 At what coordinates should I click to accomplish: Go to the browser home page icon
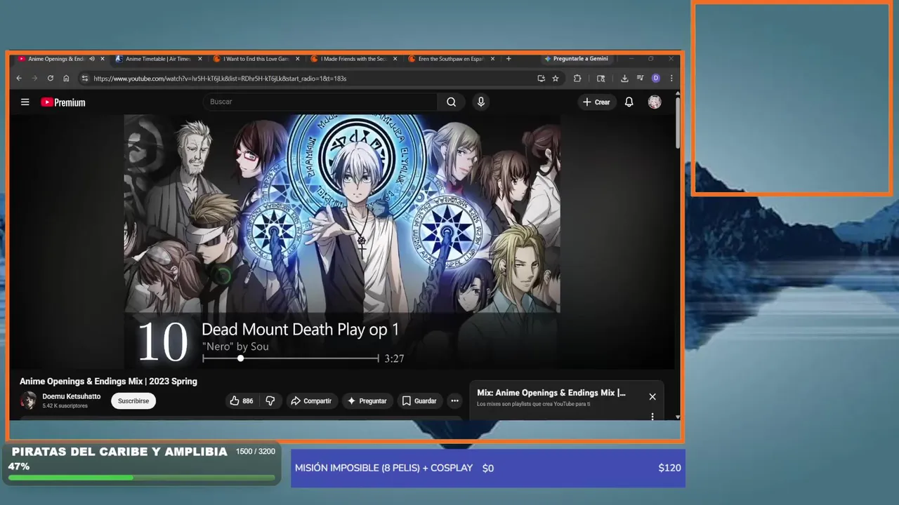coord(66,79)
